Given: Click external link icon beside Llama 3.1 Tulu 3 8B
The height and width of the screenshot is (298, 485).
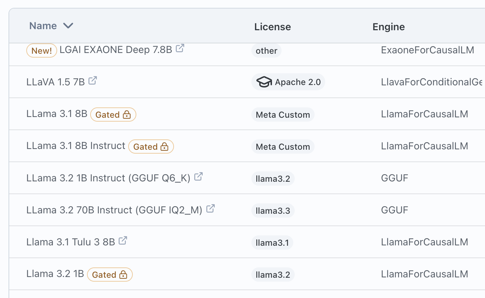Looking at the screenshot, I should pos(123,240).
